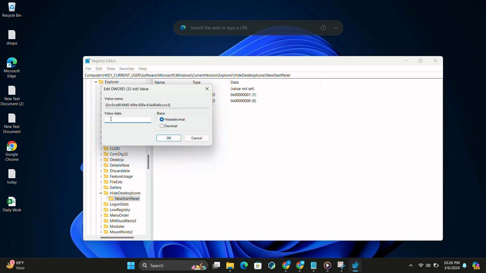Viewport: 486px width, 273px height.
Task: Cancel the DWORD value edit
Action: (x=196, y=138)
